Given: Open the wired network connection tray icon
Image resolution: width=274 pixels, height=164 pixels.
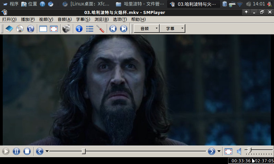Looking at the screenshot, I should click(232, 4).
